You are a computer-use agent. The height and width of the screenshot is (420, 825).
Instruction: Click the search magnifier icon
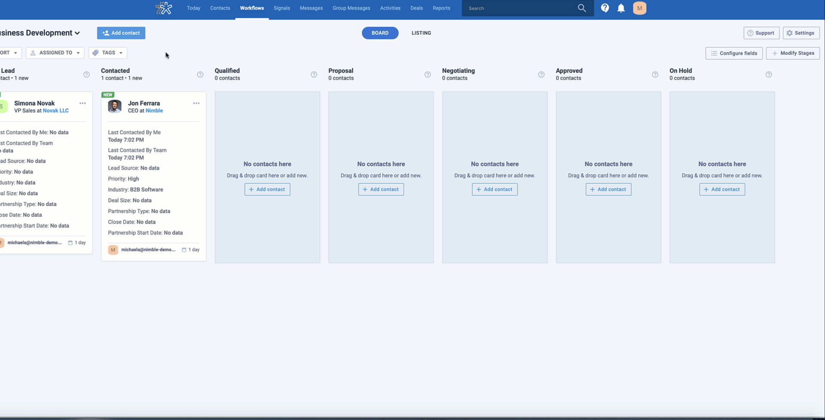click(581, 8)
